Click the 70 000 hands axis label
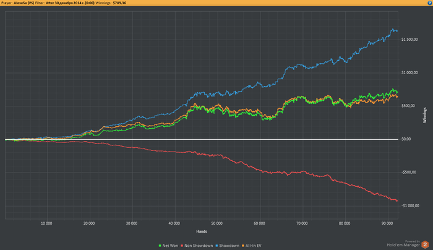Image resolution: width=433 pixels, height=250 pixels. click(x=302, y=223)
